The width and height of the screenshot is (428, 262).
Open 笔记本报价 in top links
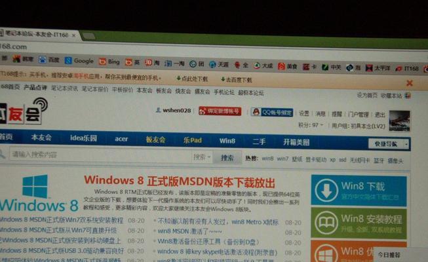coord(95,89)
